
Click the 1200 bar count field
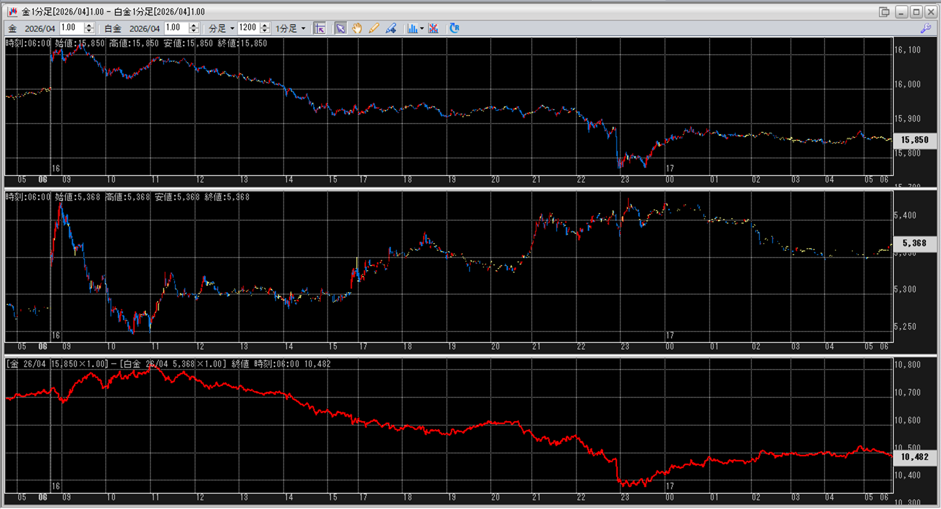pyautogui.click(x=248, y=28)
